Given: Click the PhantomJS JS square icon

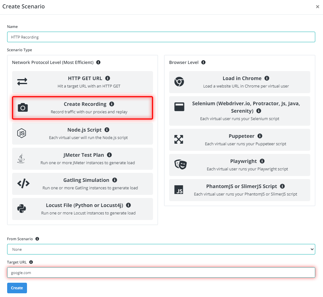Looking at the screenshot, I should pyautogui.click(x=179, y=190).
